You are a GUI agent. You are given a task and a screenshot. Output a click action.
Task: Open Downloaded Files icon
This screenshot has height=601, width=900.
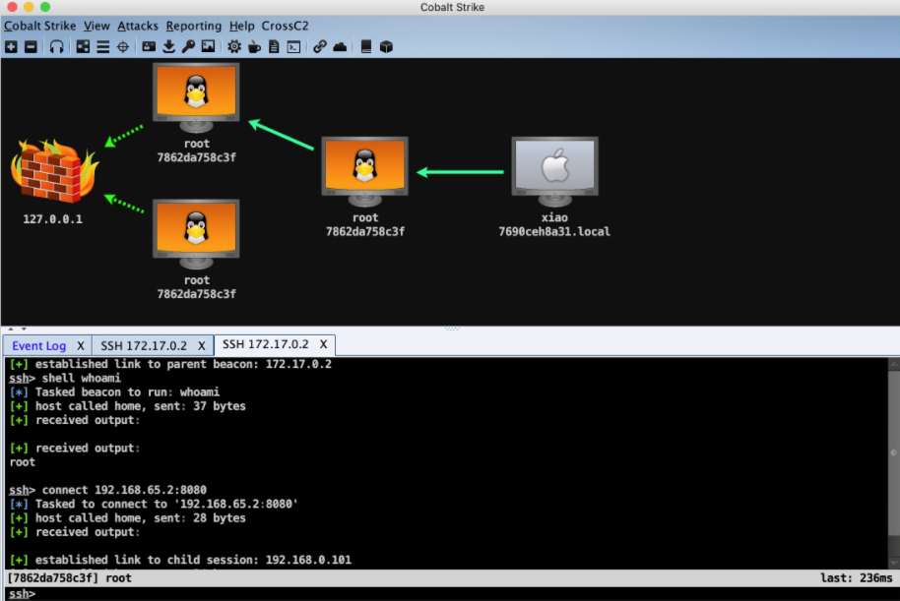tap(168, 46)
